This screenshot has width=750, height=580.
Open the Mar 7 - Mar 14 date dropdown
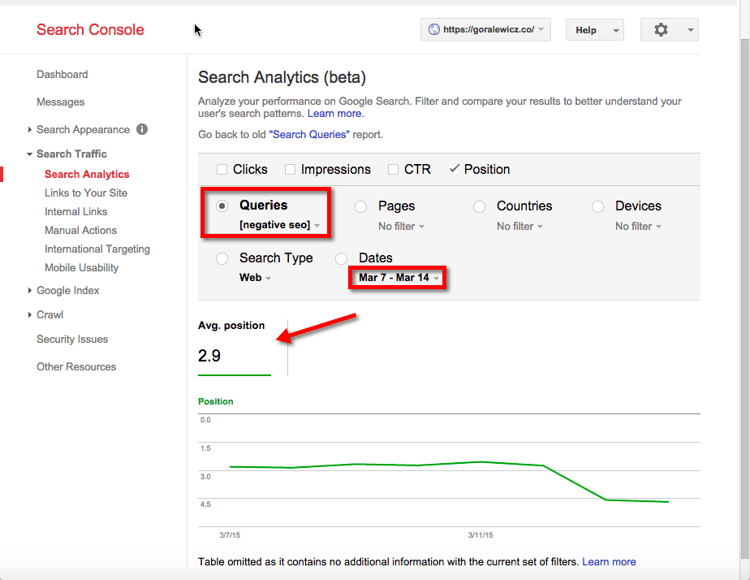399,278
